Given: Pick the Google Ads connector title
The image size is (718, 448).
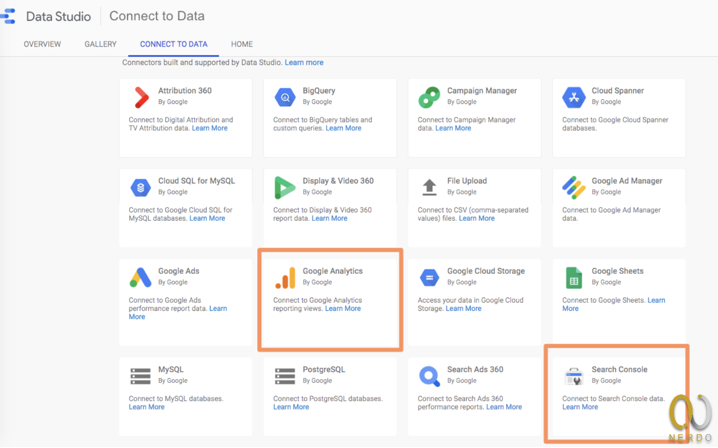Looking at the screenshot, I should (179, 271).
